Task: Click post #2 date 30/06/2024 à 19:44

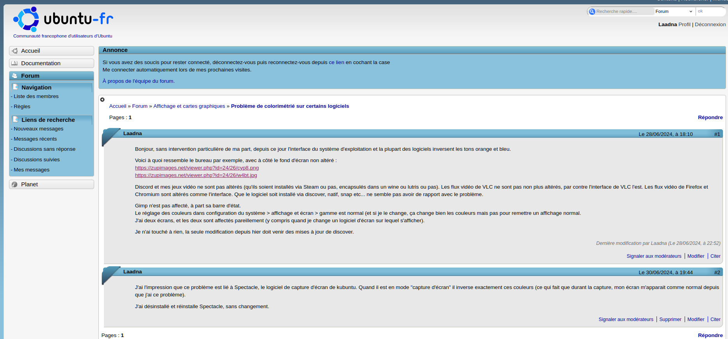Action: pyautogui.click(x=666, y=273)
